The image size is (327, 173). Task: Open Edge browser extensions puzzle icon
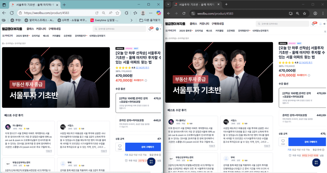pyautogui.click(x=126, y=13)
